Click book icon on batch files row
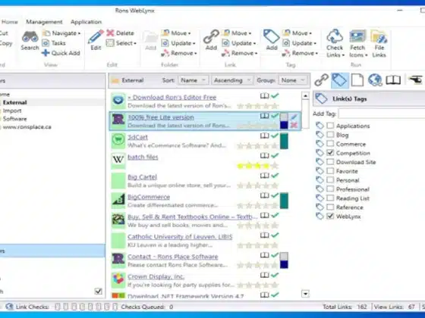The image size is (425, 318). [x=265, y=156]
